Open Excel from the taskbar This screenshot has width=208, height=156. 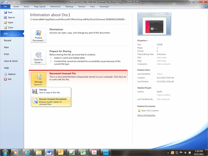(x=83, y=152)
